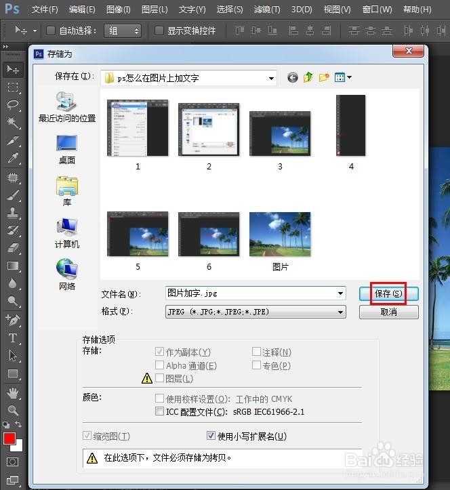The image size is (450, 490).
Task: Toggle 注释(N) checkbox
Action: pos(256,352)
